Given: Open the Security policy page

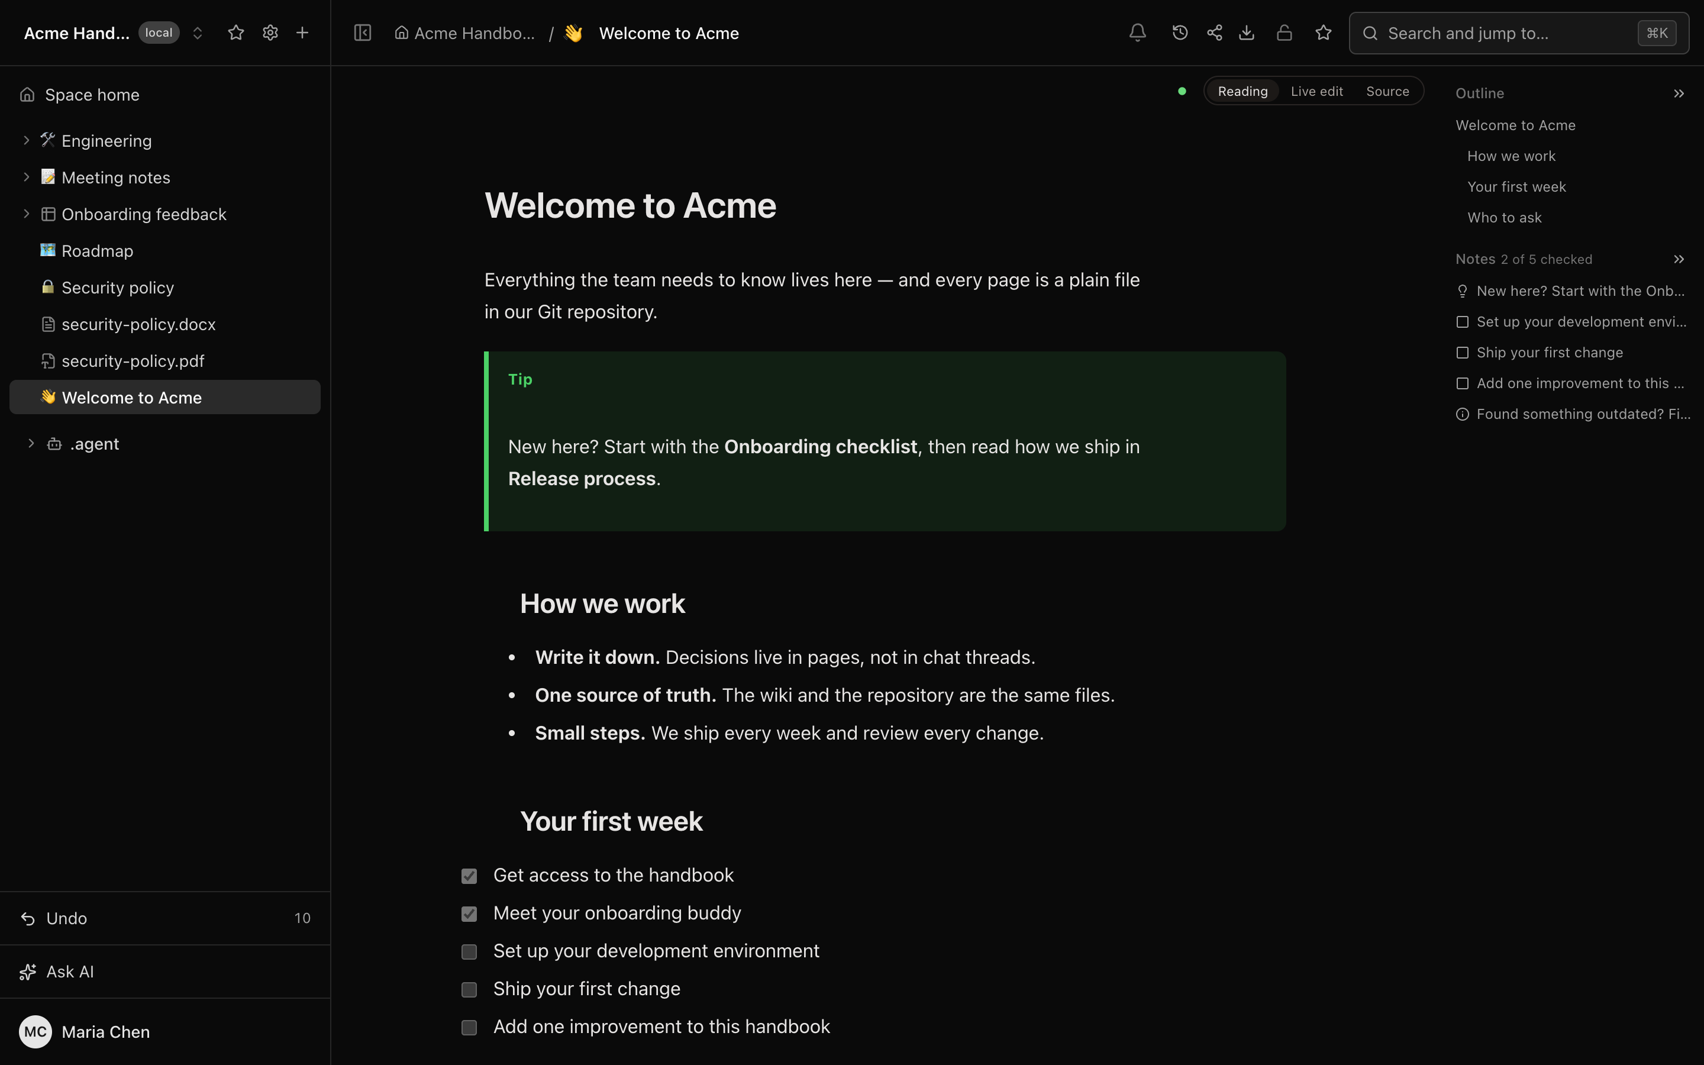Looking at the screenshot, I should coord(164,288).
